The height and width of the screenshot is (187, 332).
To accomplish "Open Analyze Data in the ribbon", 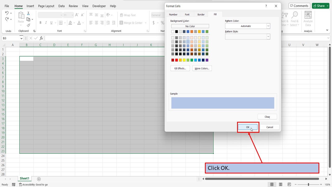I will pyautogui.click(x=308, y=19).
